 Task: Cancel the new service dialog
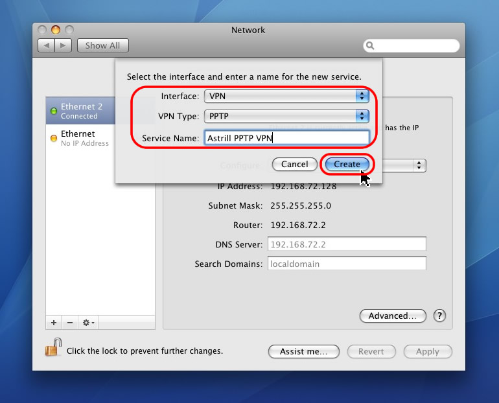click(295, 164)
